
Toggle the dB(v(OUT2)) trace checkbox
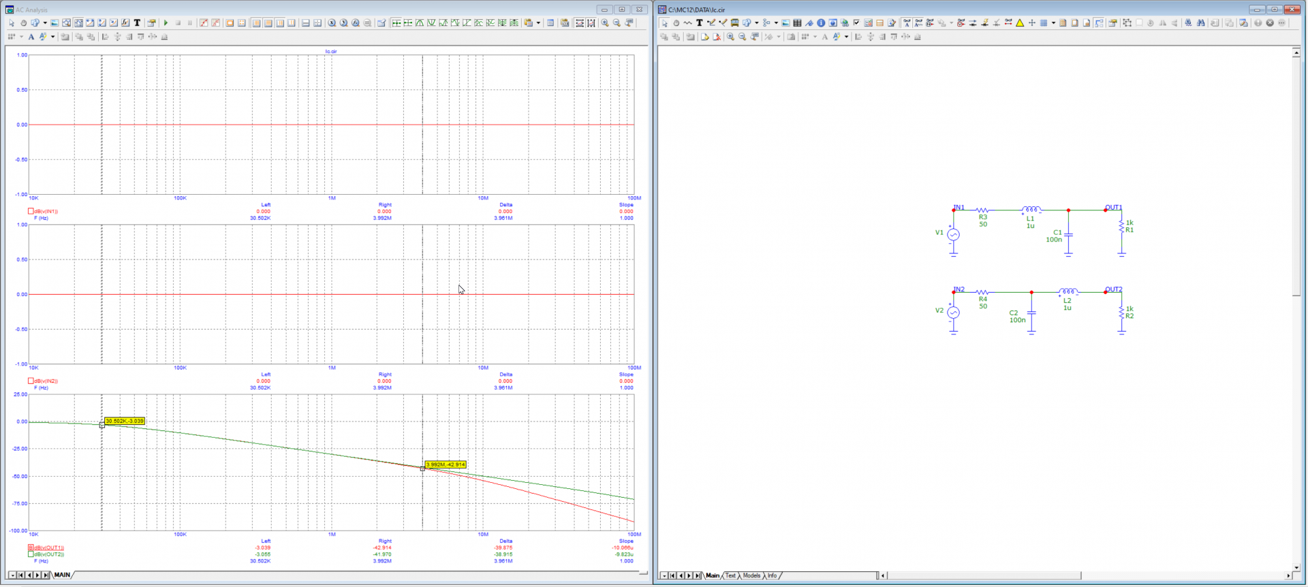[x=31, y=554]
